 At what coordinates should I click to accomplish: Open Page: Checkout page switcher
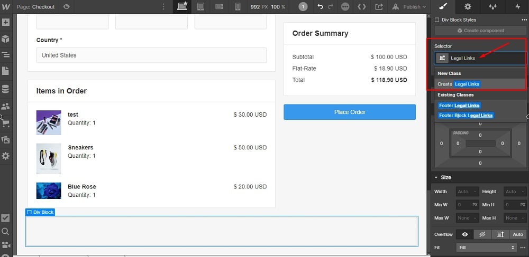point(35,6)
